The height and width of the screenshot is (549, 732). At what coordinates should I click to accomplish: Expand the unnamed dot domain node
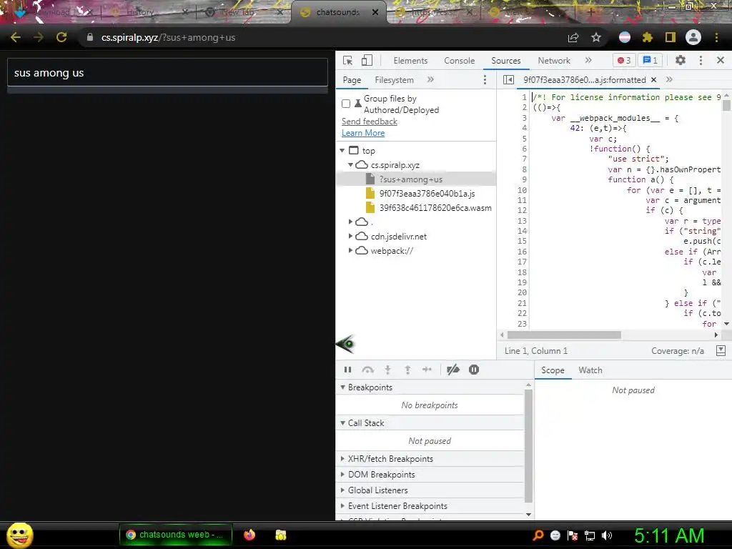coord(350,222)
